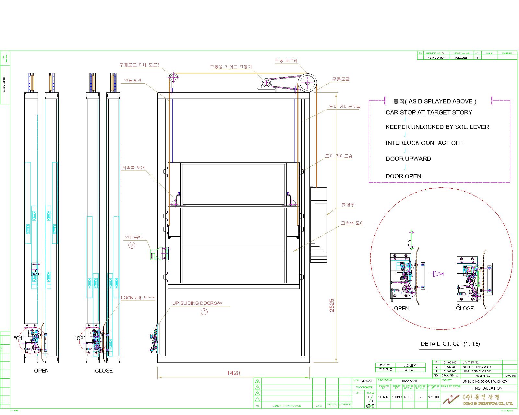Click the geared motor pulley on the frame

pyautogui.click(x=266, y=83)
